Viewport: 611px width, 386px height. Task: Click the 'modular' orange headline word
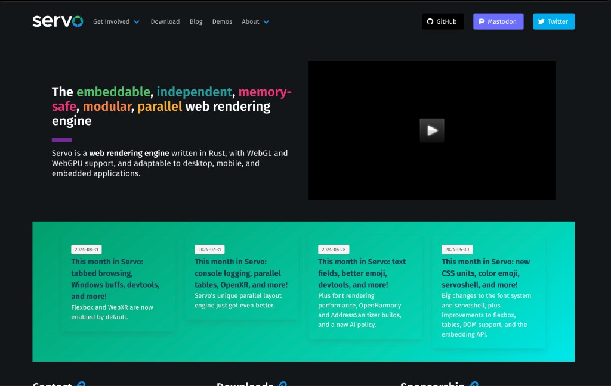pos(107,106)
